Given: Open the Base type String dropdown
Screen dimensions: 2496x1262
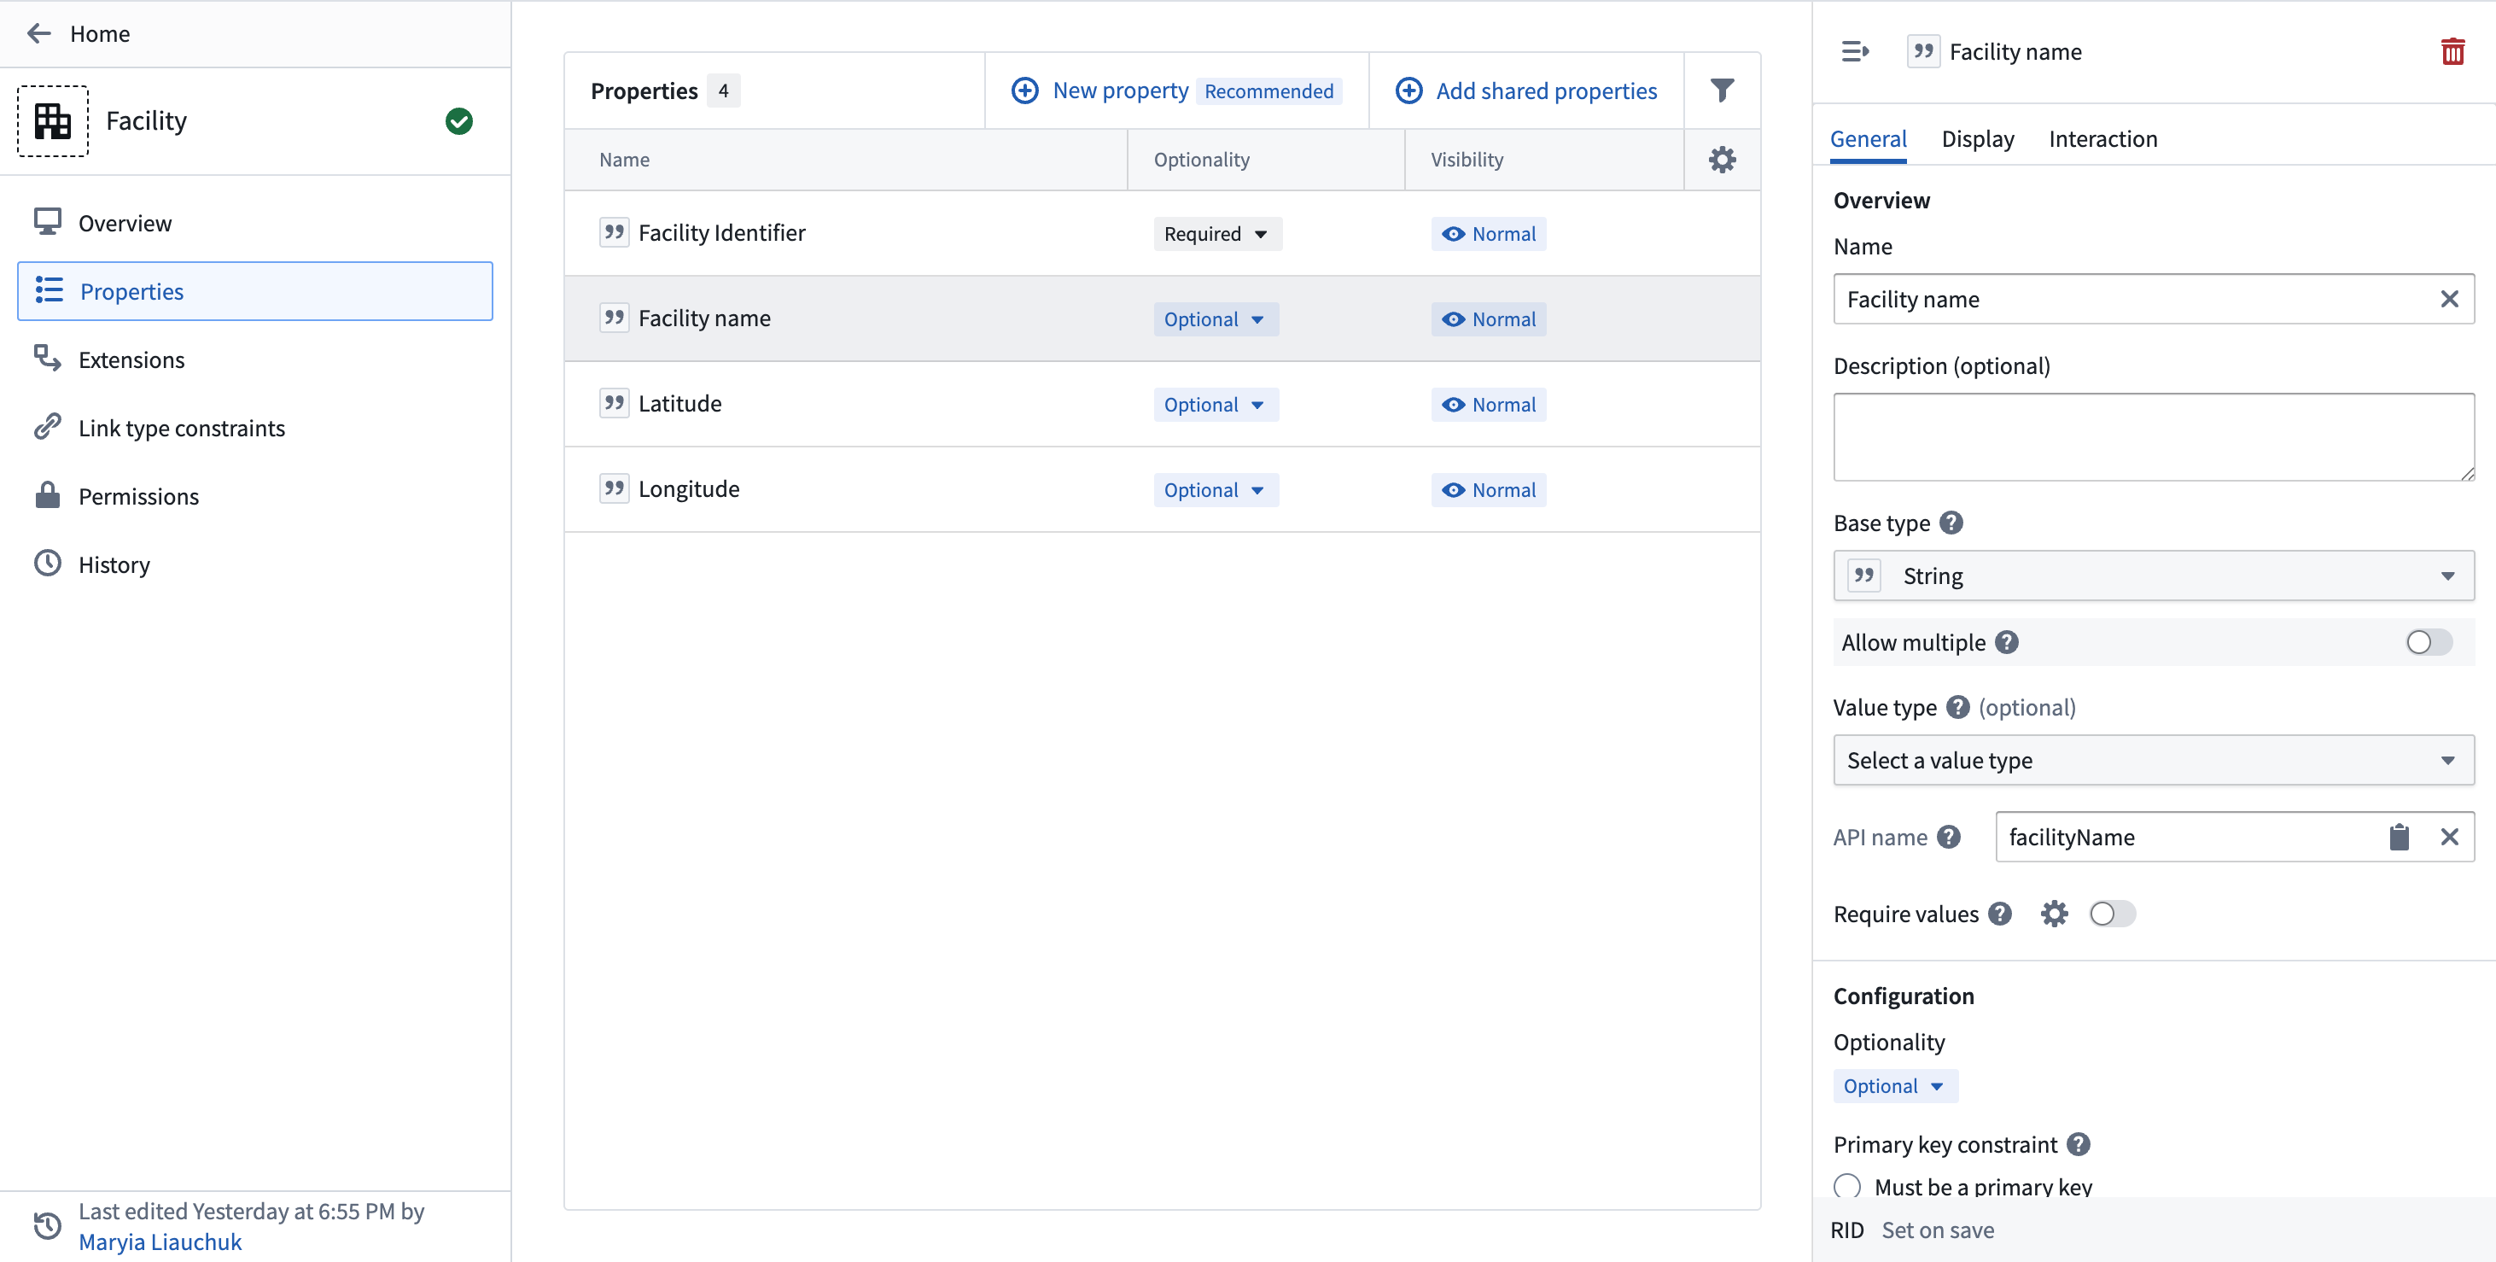Looking at the screenshot, I should pos(2153,575).
